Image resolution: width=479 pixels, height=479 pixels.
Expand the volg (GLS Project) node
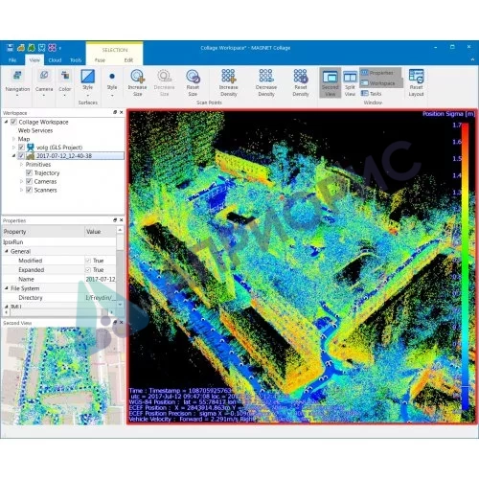coord(13,148)
